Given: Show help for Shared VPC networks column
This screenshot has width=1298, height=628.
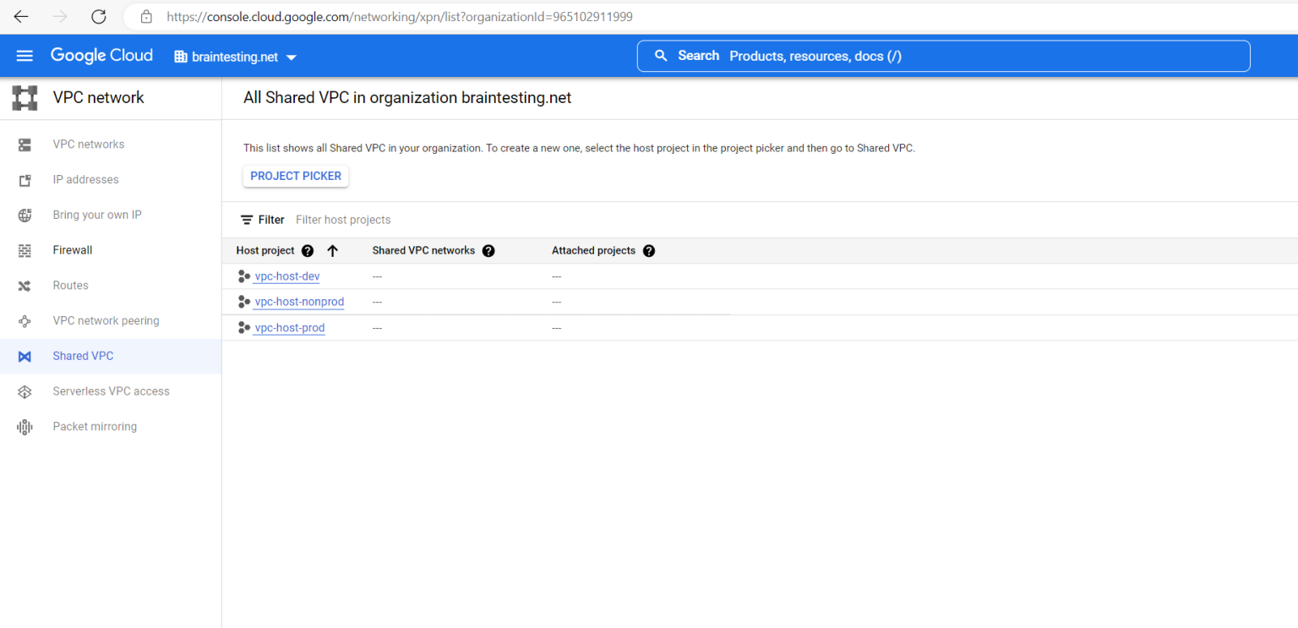Looking at the screenshot, I should click(488, 250).
